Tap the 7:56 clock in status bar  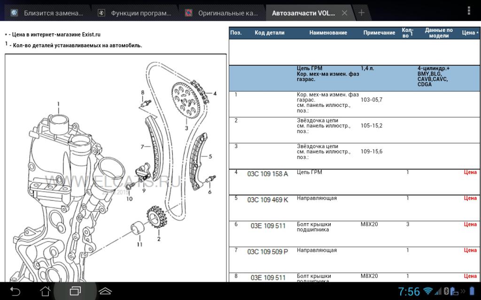click(409, 291)
